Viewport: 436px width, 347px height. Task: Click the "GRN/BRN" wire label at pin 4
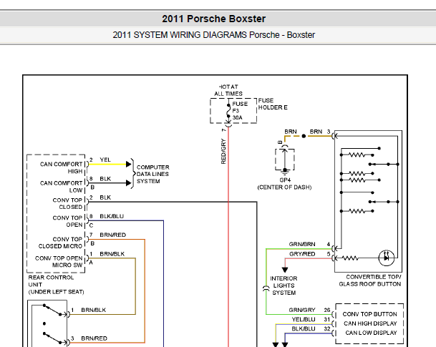click(302, 244)
